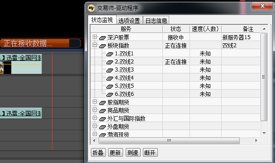275x163 pixels.
Task: Click the 断开 button
Action: click(x=150, y=153)
